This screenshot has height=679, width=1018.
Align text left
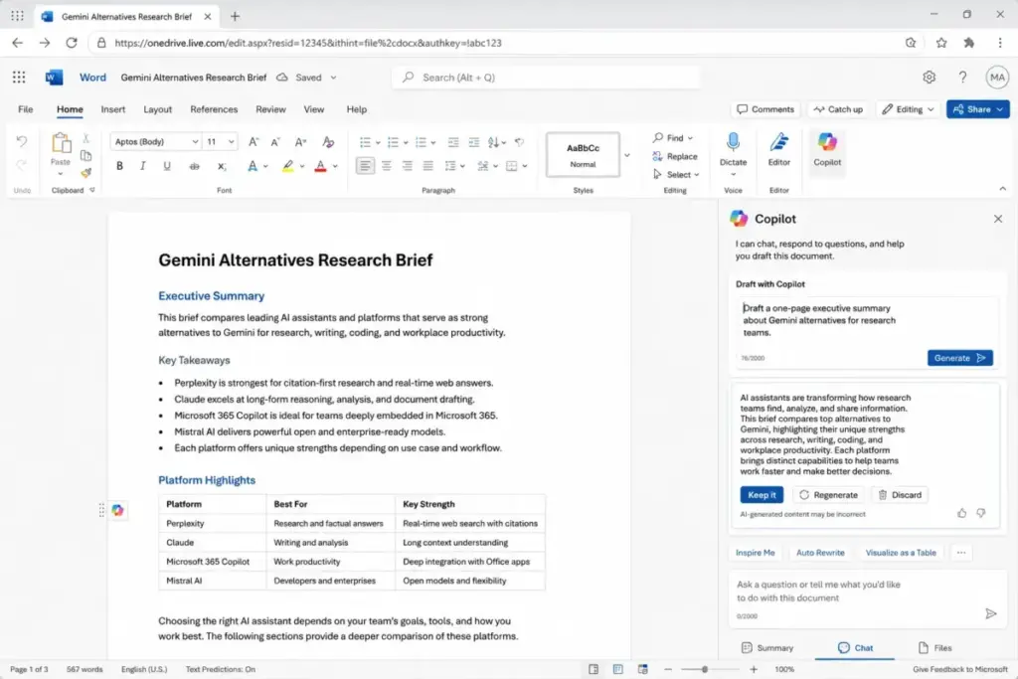(x=365, y=166)
